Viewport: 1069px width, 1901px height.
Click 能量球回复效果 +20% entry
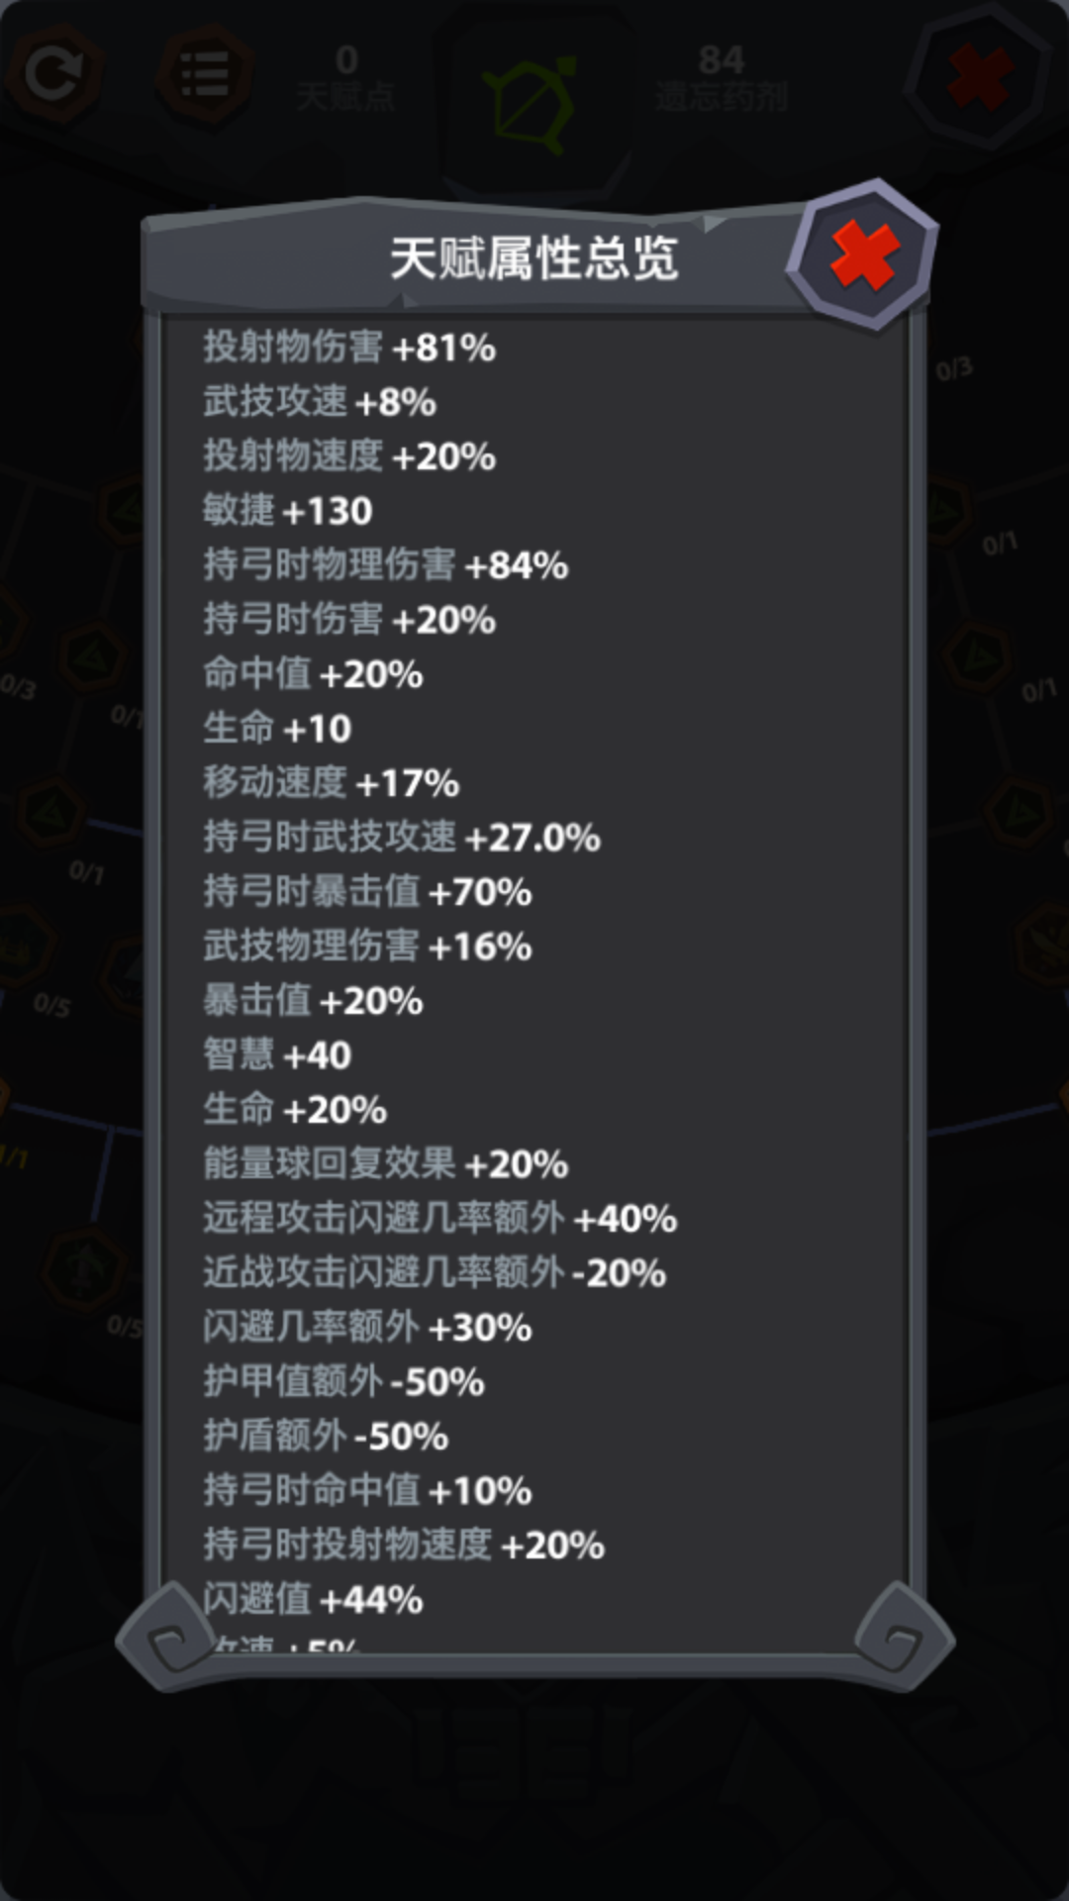click(x=386, y=1164)
